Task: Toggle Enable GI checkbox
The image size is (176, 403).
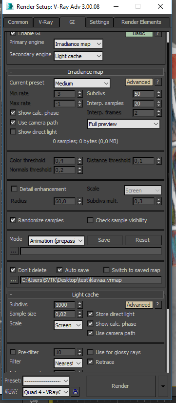Action: [13, 33]
